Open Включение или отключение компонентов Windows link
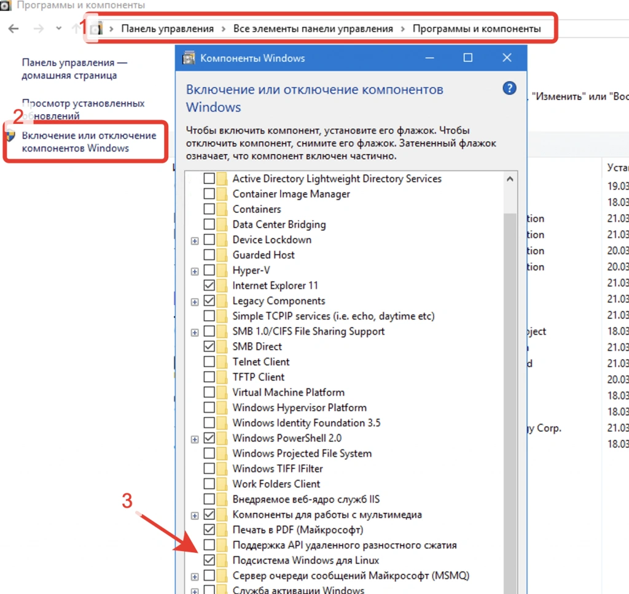The width and height of the screenshot is (629, 594). point(89,142)
